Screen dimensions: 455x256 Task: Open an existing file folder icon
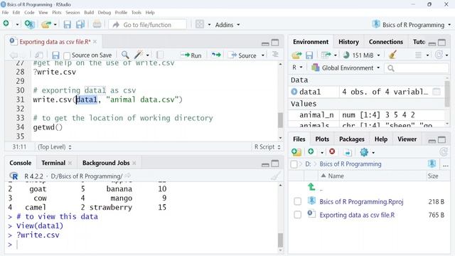(45, 24)
